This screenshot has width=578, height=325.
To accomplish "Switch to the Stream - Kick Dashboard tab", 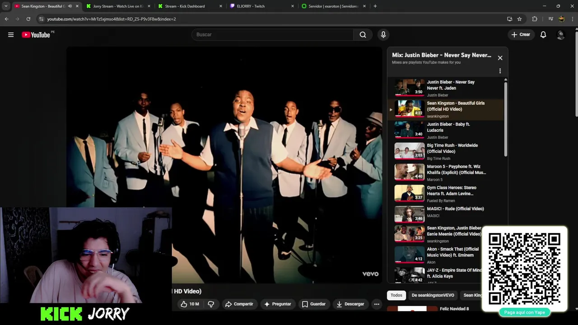I will [x=190, y=6].
